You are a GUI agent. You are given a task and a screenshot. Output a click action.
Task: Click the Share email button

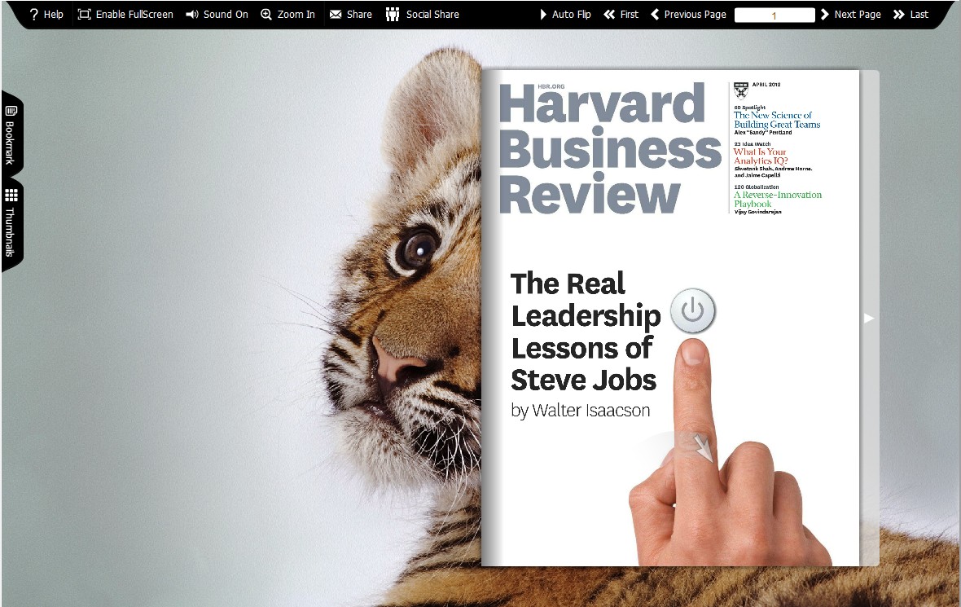point(350,14)
